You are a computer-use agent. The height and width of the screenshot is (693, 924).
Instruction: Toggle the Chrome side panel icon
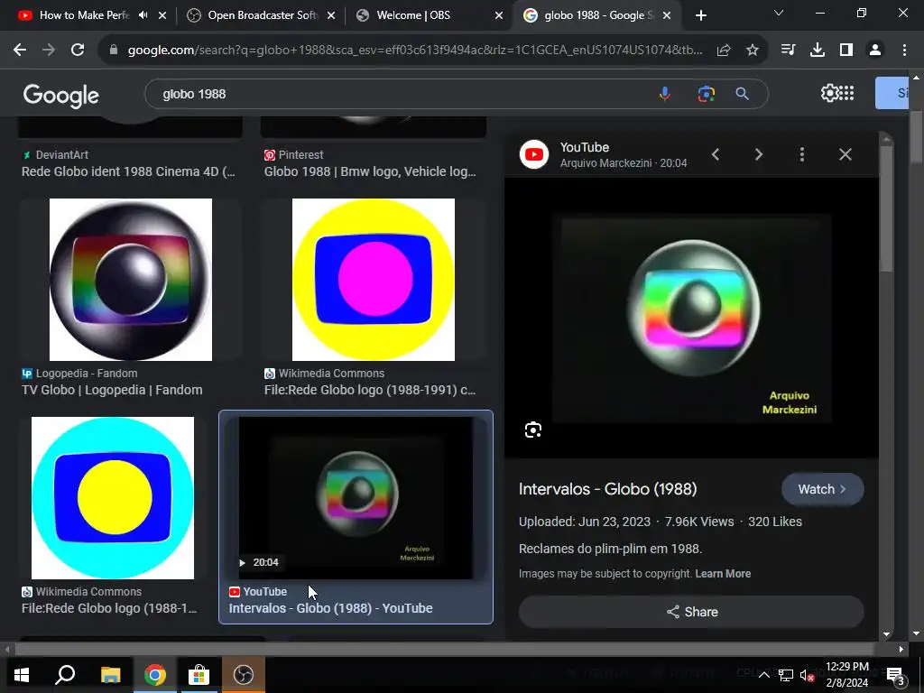tap(846, 51)
